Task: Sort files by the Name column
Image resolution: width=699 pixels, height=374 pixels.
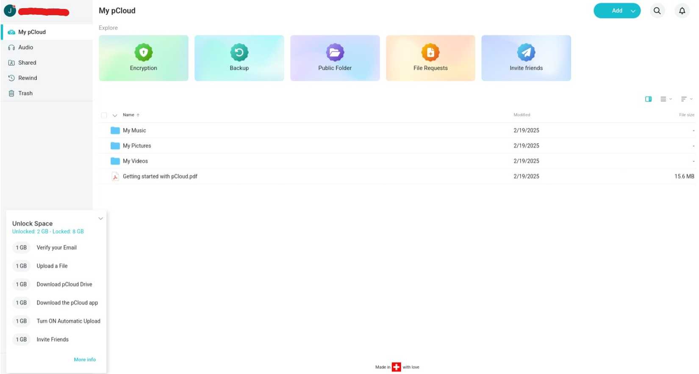Action: [x=131, y=115]
